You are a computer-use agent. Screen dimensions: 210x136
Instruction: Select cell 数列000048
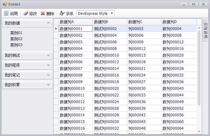pos(179,102)
